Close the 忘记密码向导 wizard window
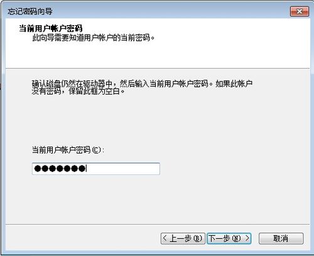This screenshot has height=256, width=314. (300, 11)
